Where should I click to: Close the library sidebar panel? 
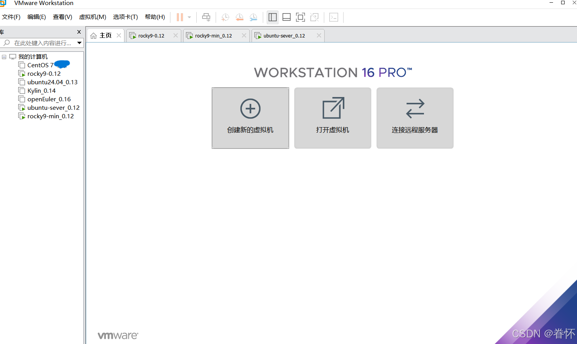[x=79, y=32]
